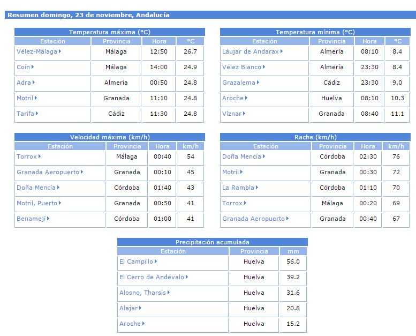This screenshot has width=416, height=336.
Task: Click the 54 km/h wind speed value
Action: pos(191,156)
